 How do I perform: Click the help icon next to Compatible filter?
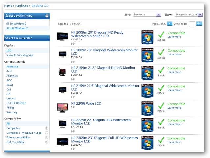pos(47,128)
